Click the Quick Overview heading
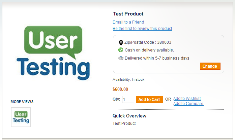 coord(129,116)
